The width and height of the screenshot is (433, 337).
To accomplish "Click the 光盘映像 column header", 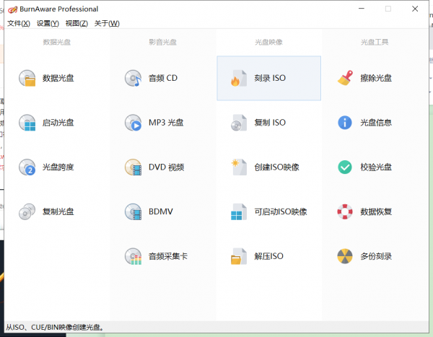I will pyautogui.click(x=268, y=43).
